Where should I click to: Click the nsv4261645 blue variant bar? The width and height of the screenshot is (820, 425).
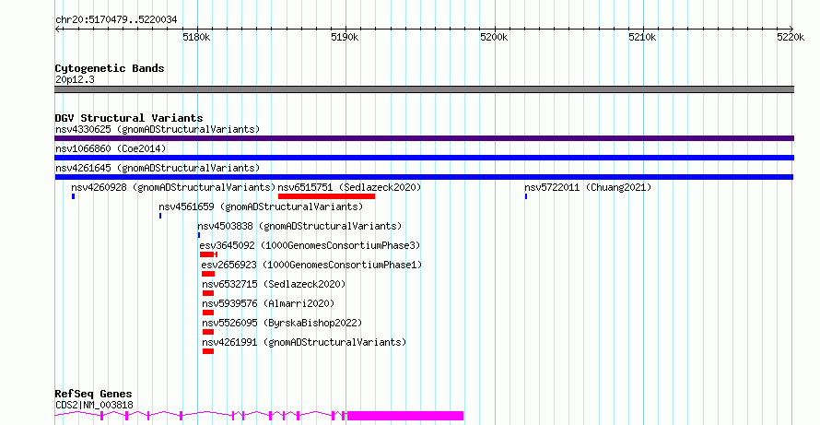(424, 177)
